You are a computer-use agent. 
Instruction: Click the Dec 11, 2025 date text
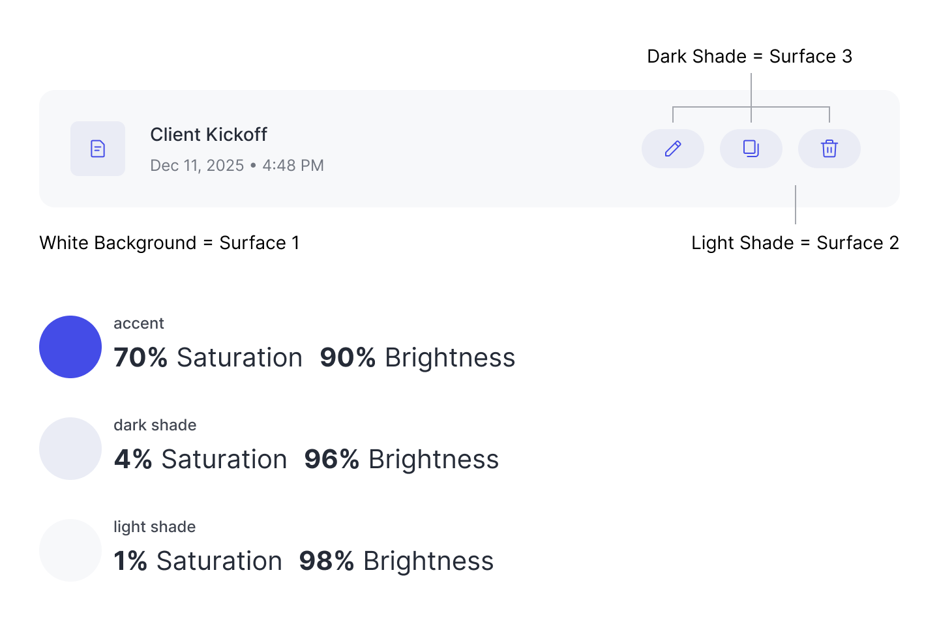[197, 166]
